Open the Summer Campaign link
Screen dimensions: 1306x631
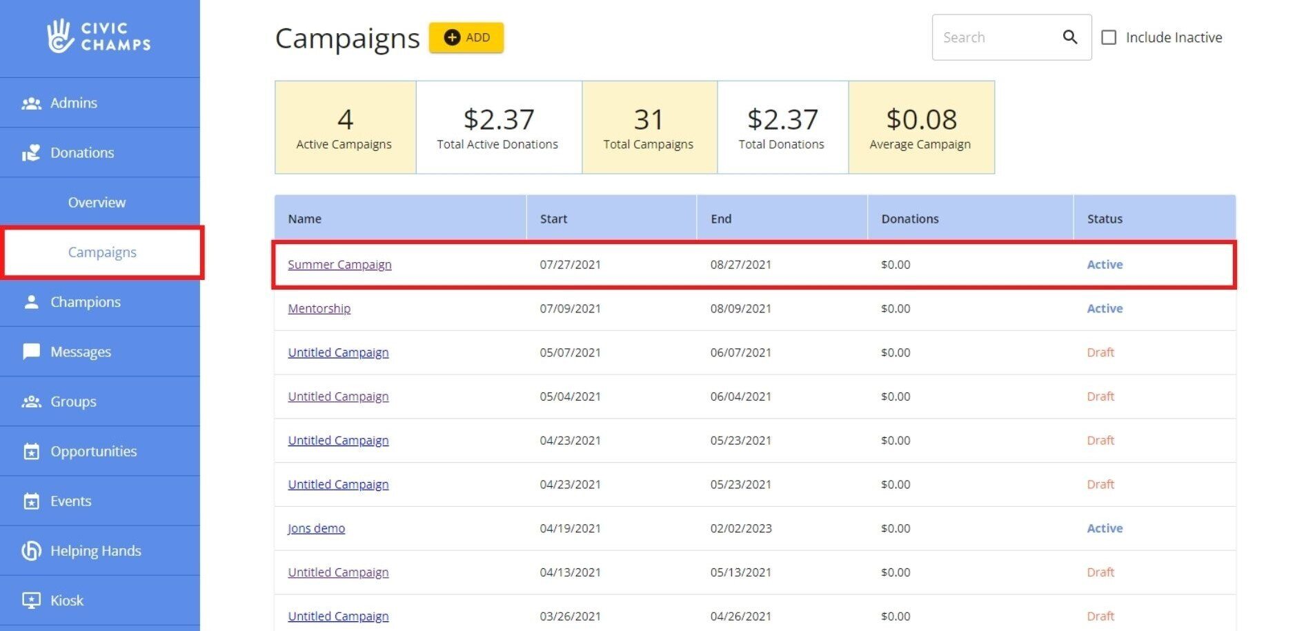(x=339, y=265)
